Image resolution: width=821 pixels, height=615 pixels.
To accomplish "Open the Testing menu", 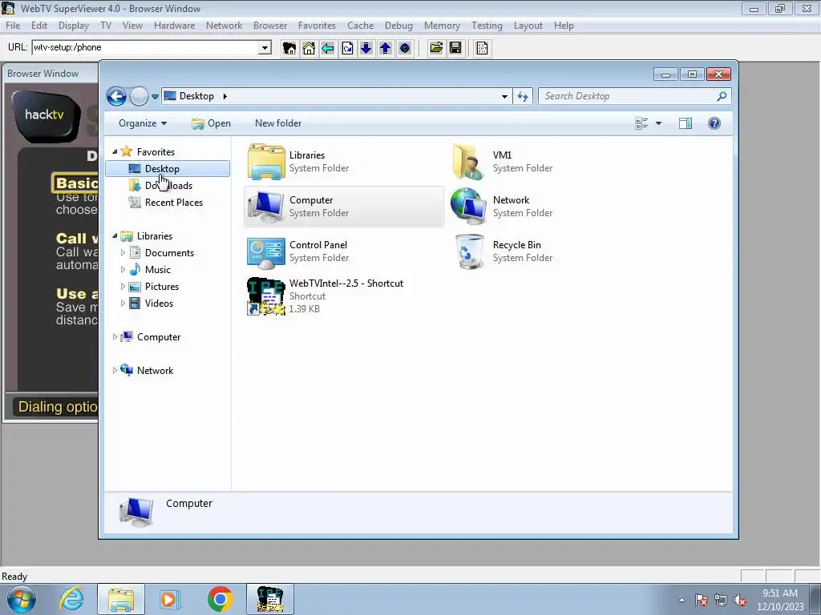I will point(487,25).
